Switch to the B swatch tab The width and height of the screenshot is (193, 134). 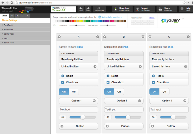coord(17,16)
